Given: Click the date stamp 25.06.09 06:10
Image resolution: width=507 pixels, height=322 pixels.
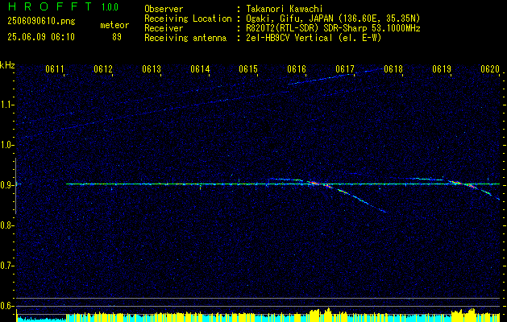Looking at the screenshot, I should coord(41,37).
